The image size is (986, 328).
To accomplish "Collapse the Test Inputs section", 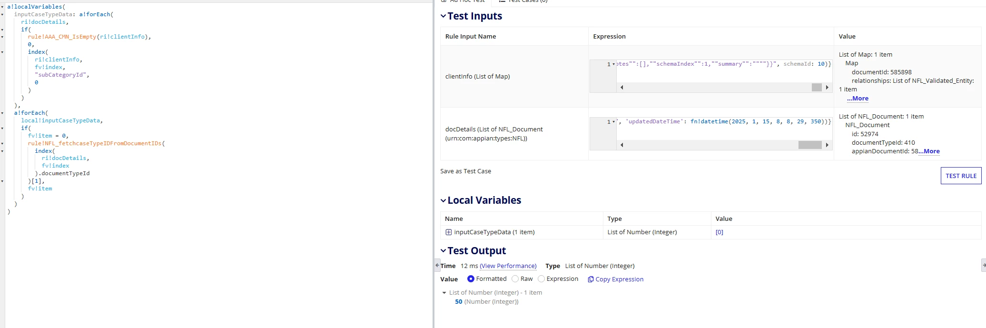I will click(x=443, y=16).
